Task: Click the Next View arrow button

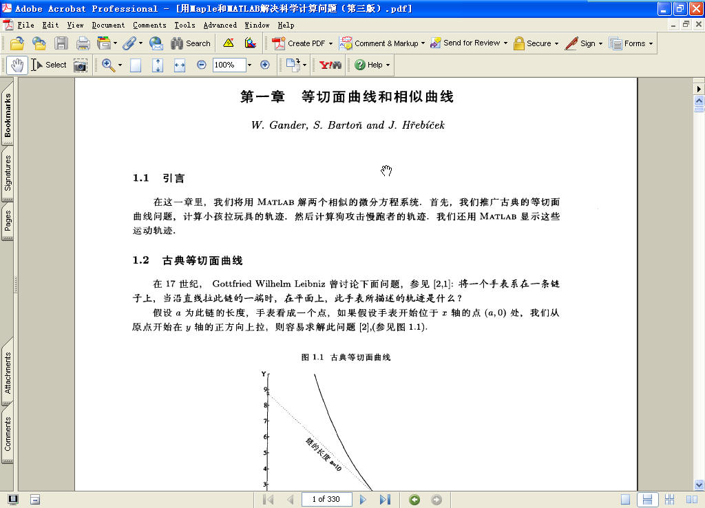Action: (x=436, y=500)
